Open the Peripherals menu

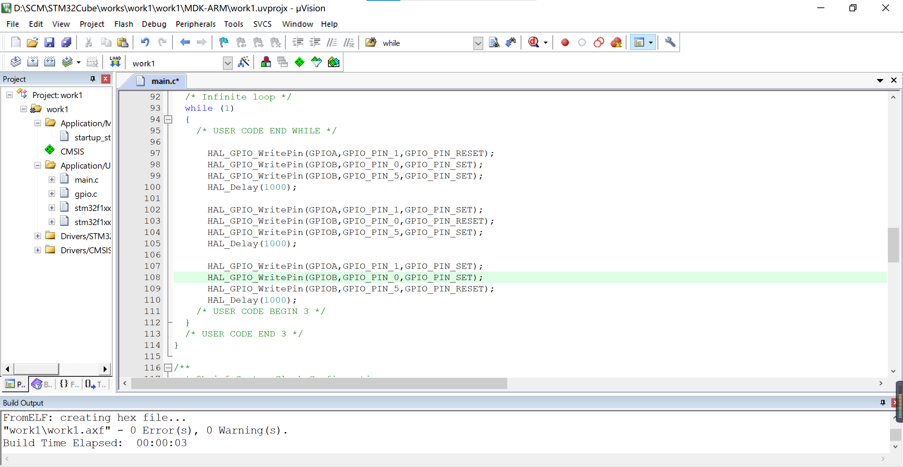point(195,24)
